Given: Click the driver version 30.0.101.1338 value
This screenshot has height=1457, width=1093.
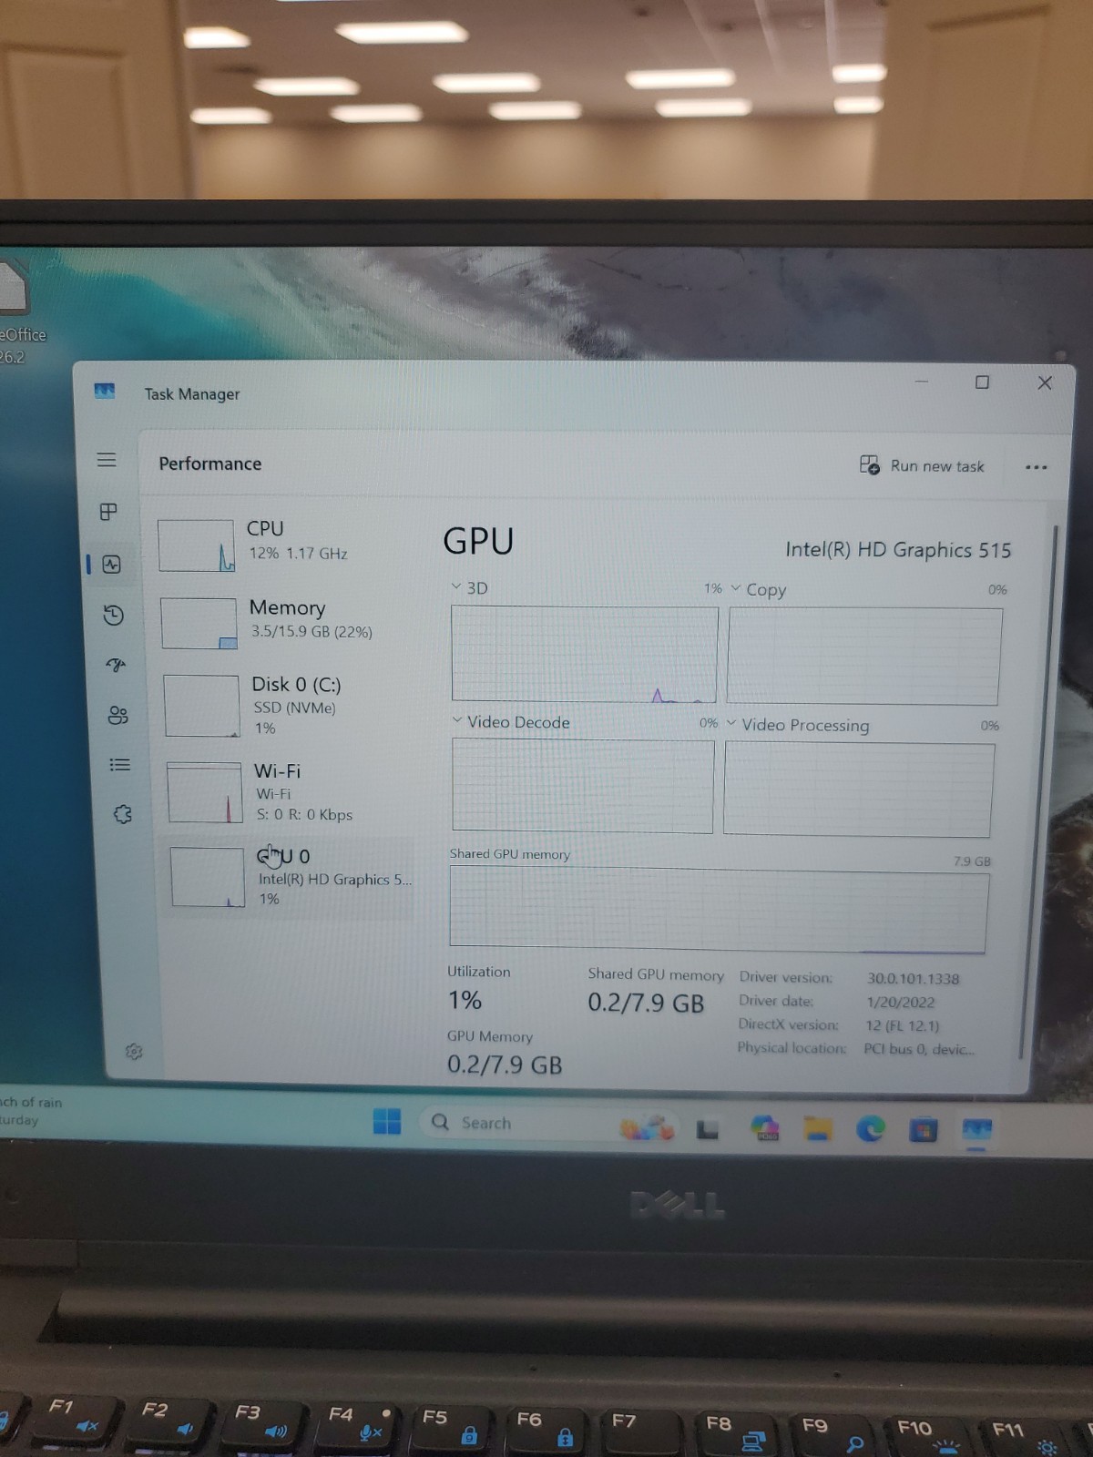Looking at the screenshot, I should (x=913, y=978).
